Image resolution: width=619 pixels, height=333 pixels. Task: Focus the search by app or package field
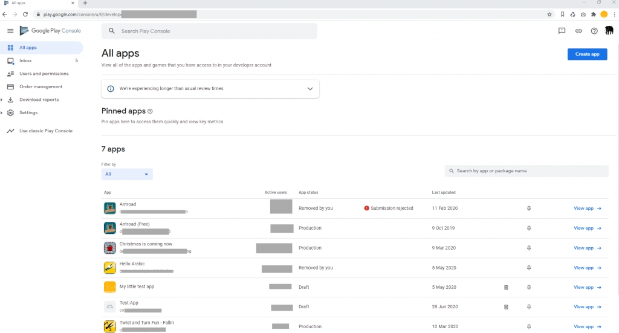click(527, 171)
